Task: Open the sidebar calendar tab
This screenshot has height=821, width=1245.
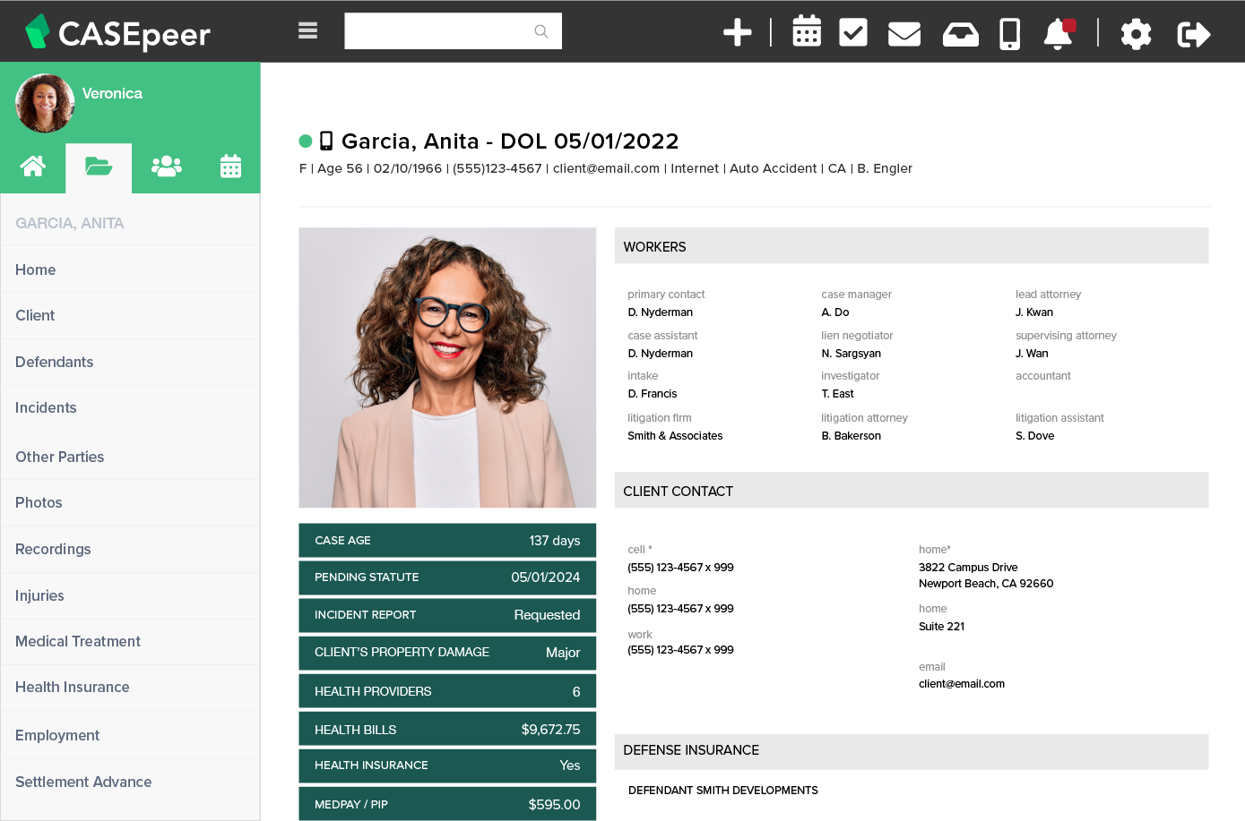Action: (230, 166)
